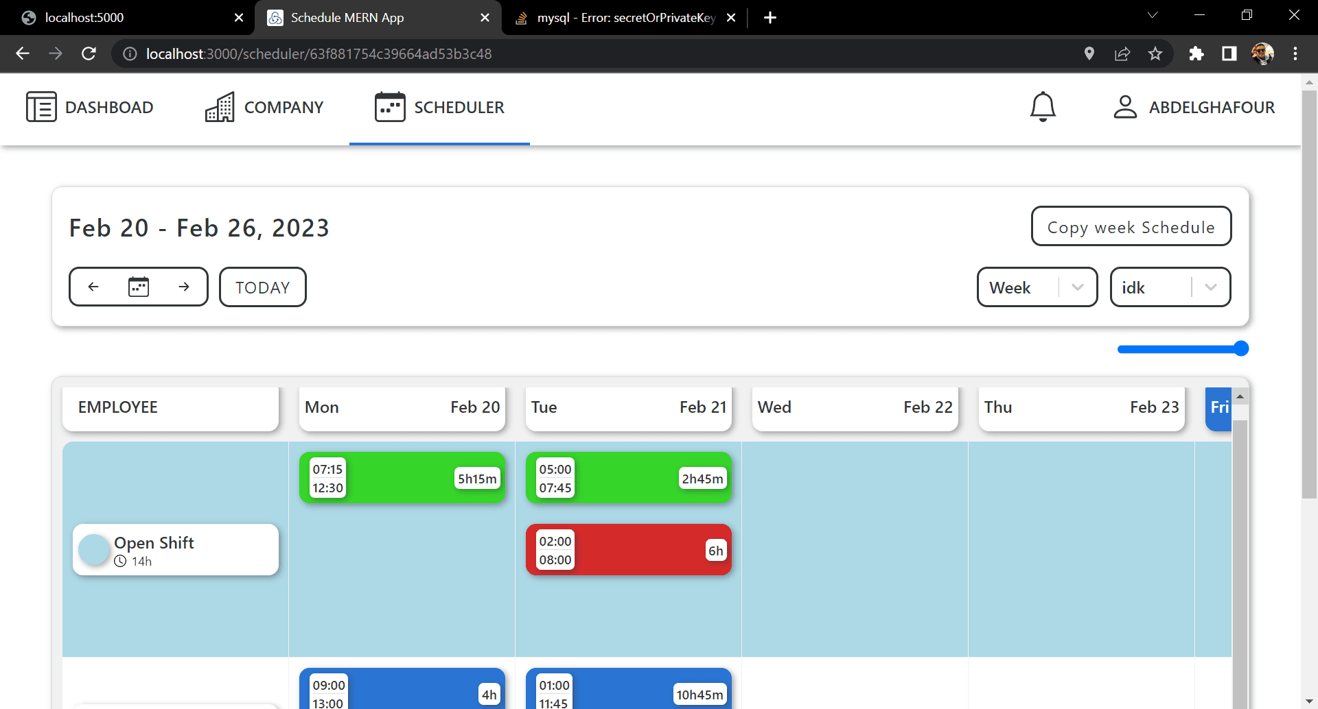Go to next week with right arrow

point(183,287)
